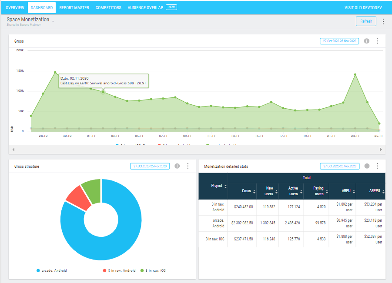The image size is (392, 283).
Task: Show info for Gross structure widget
Action: pyautogui.click(x=177, y=166)
